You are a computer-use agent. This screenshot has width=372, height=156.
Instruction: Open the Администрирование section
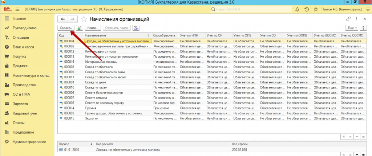[29, 142]
